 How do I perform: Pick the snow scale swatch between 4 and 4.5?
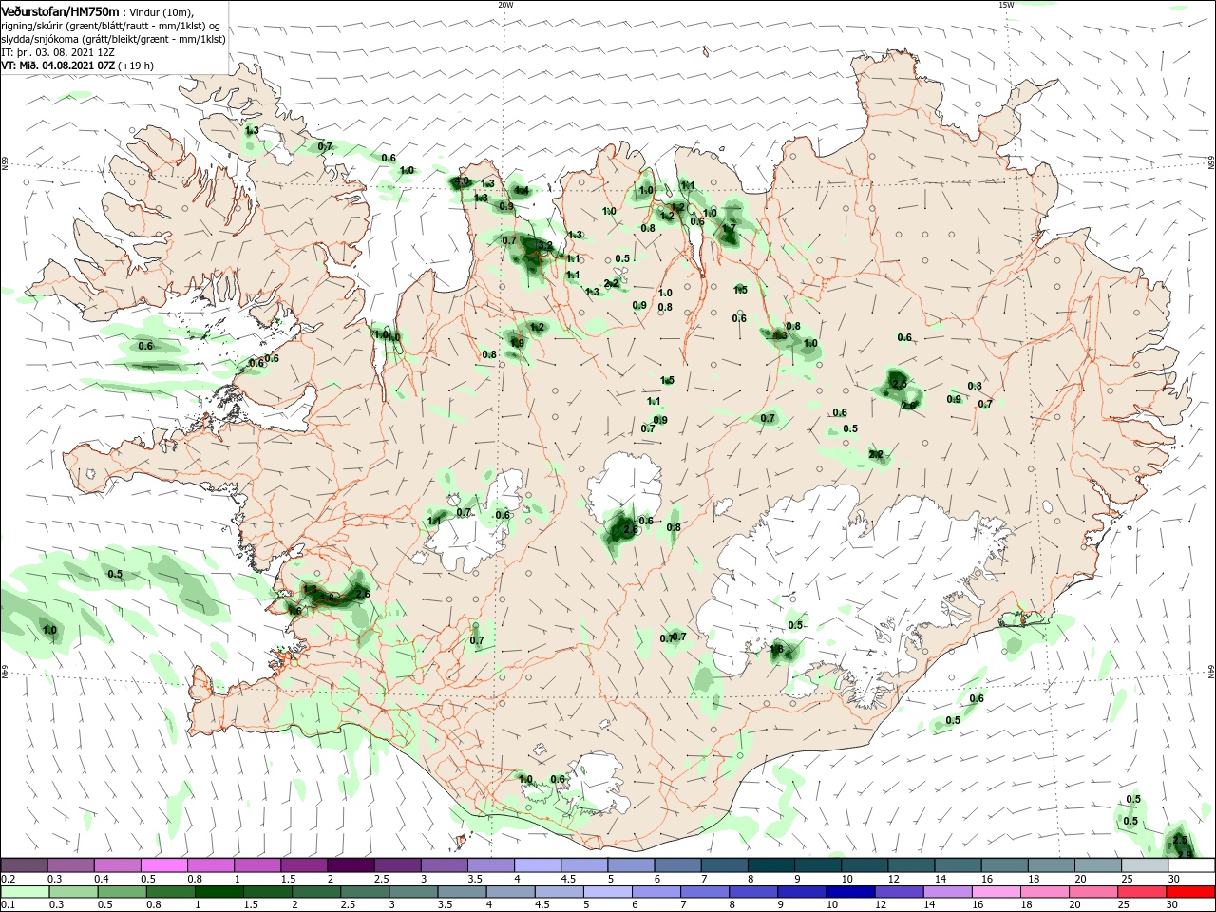538,865
